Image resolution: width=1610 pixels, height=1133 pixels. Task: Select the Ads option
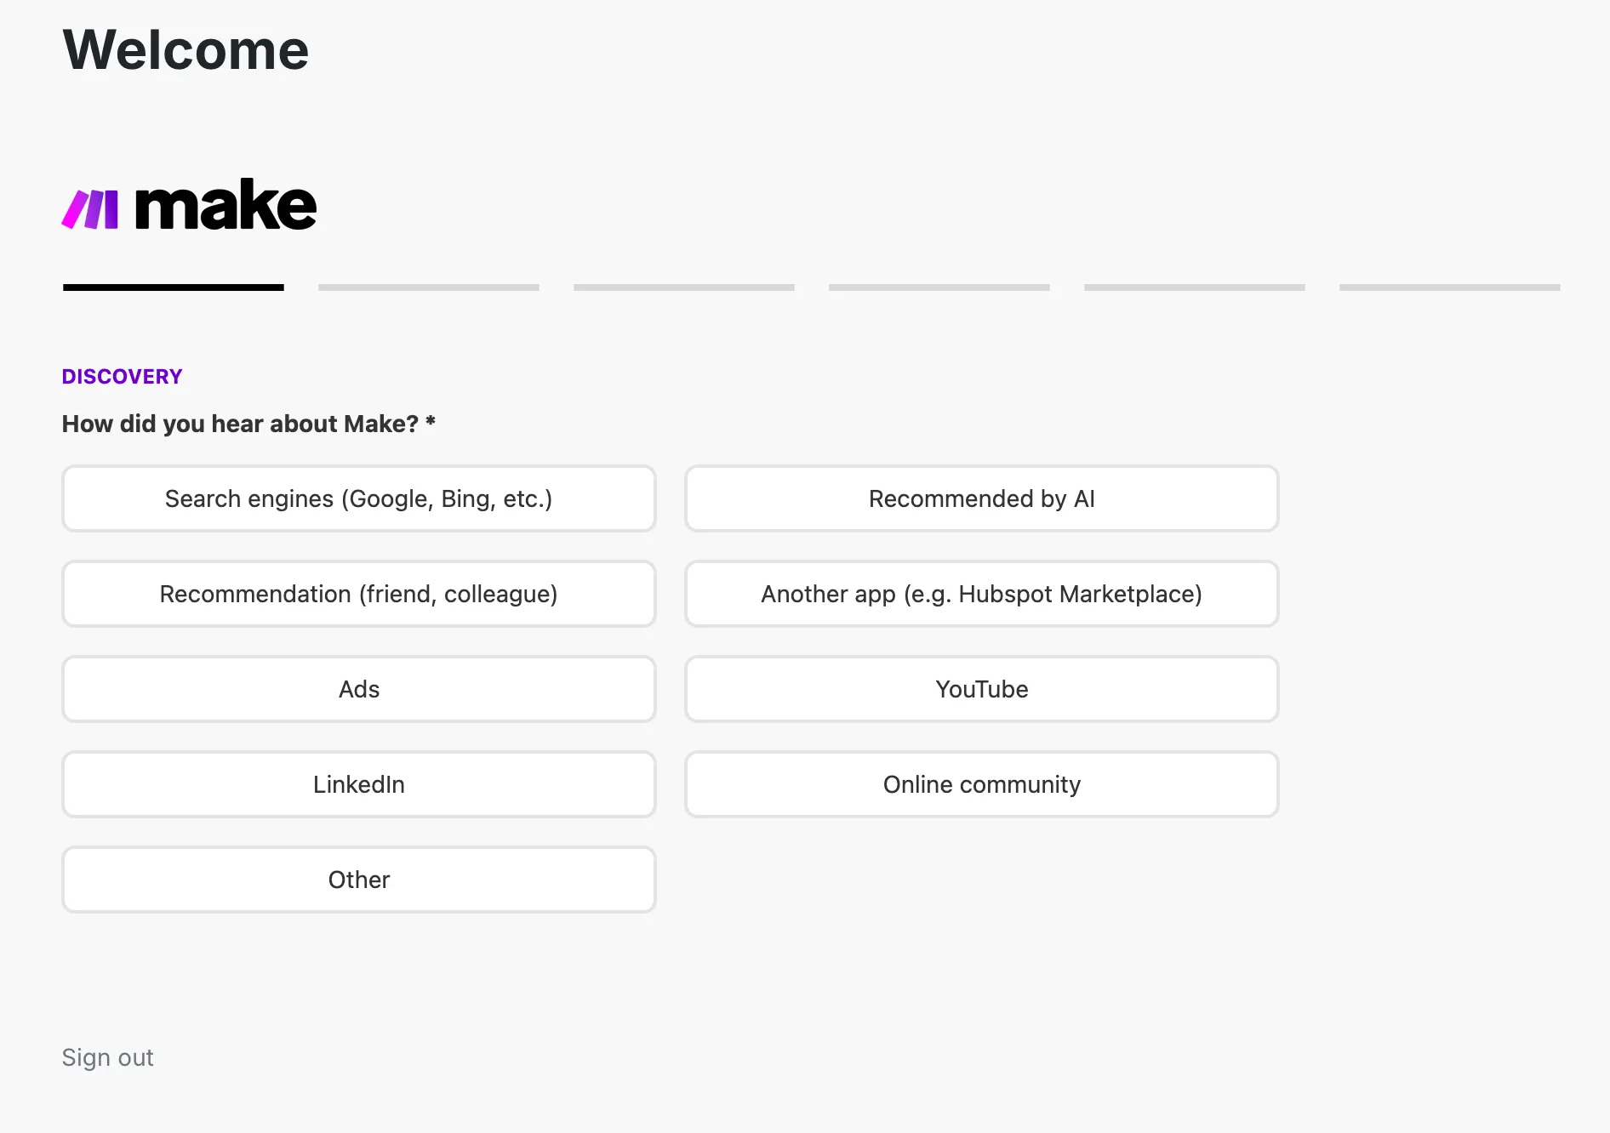[x=358, y=689]
